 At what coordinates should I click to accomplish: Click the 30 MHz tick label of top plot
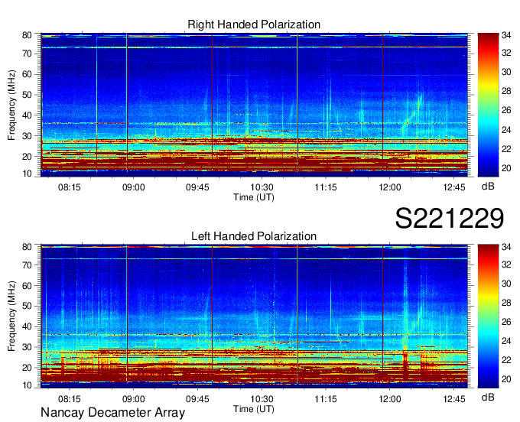click(x=27, y=136)
